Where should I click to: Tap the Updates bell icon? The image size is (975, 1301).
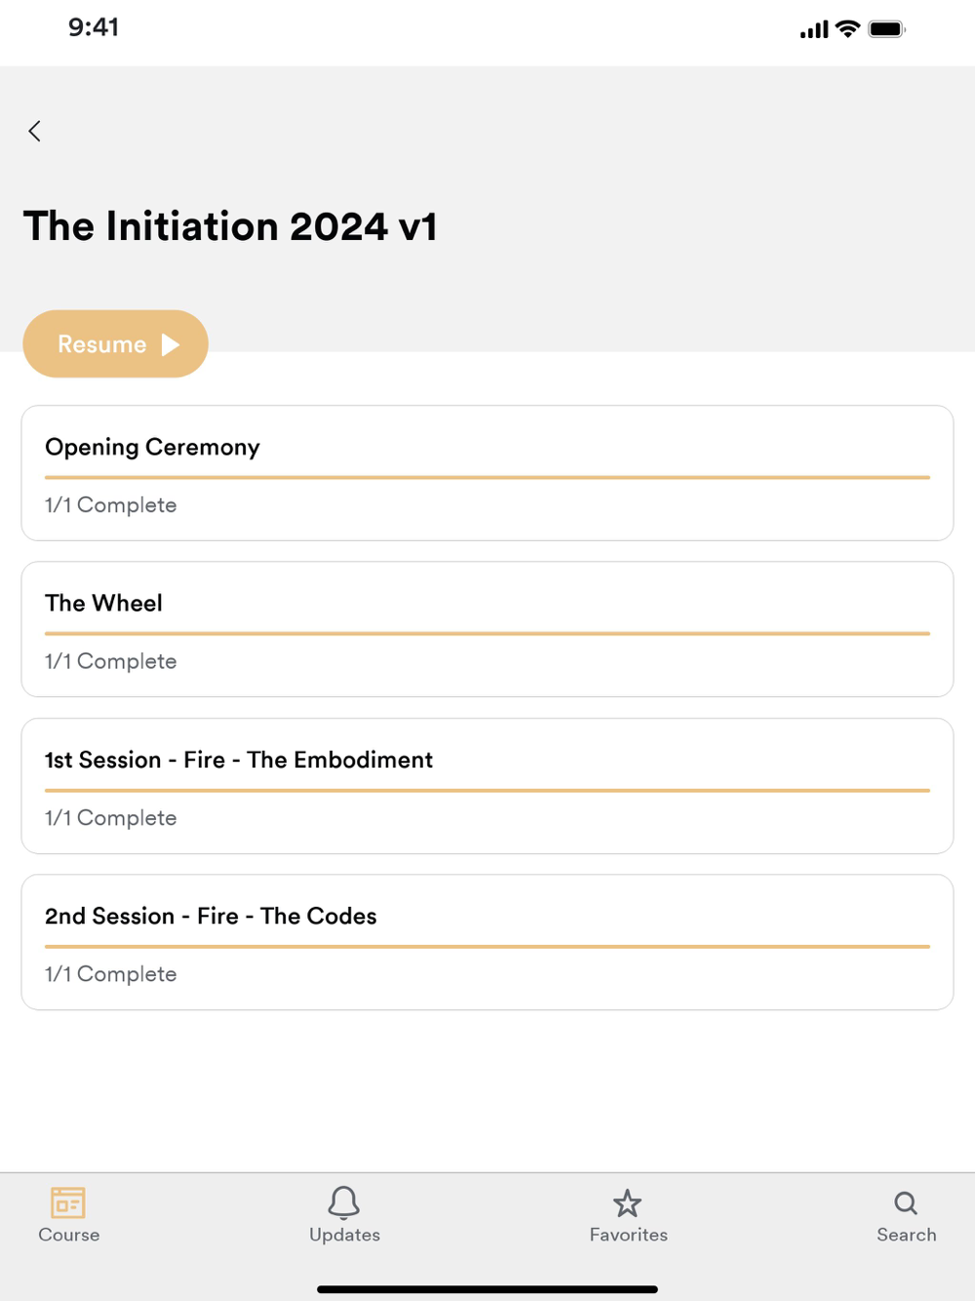[344, 1202]
